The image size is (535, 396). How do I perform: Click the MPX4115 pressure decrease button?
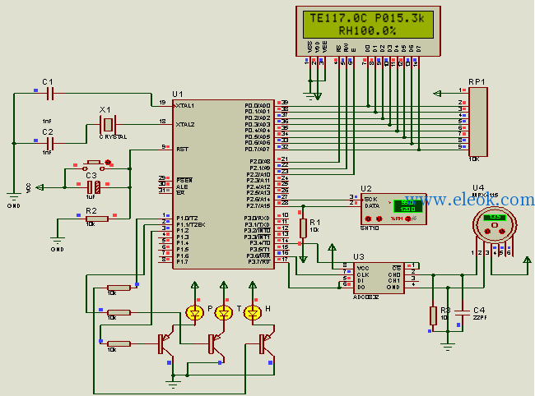(x=487, y=231)
